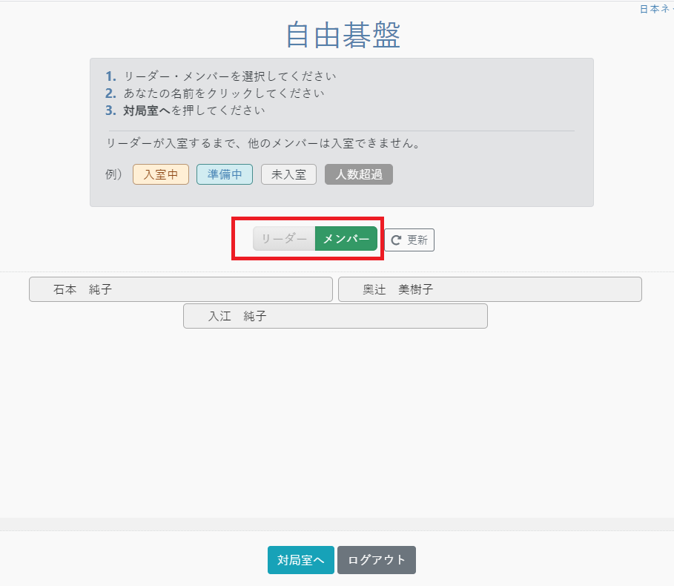674x586 pixels.
Task: Click the ログアウト button
Action: [x=376, y=560]
